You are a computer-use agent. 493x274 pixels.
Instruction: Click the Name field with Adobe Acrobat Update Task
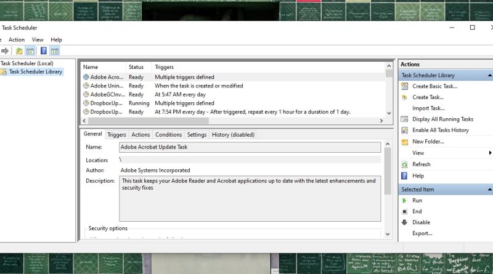[x=250, y=147]
